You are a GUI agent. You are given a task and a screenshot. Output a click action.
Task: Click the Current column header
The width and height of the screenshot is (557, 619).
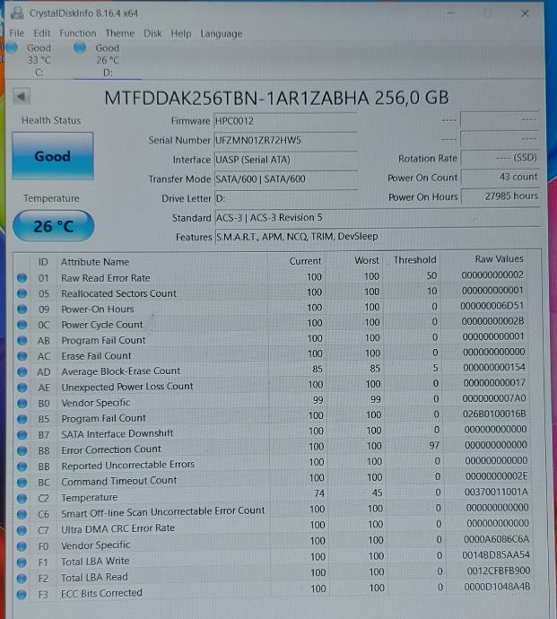pyautogui.click(x=305, y=261)
